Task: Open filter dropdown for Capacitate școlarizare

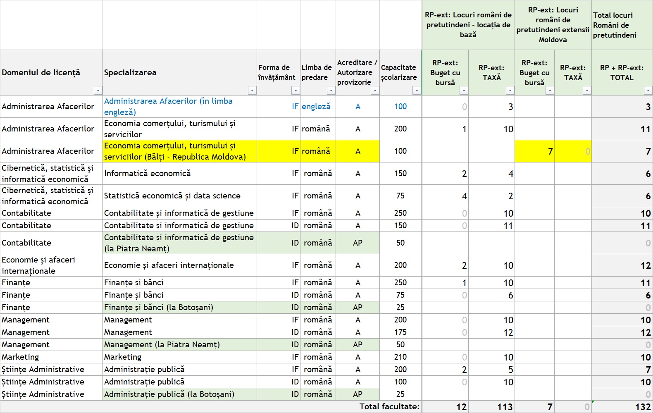Action: [417, 91]
